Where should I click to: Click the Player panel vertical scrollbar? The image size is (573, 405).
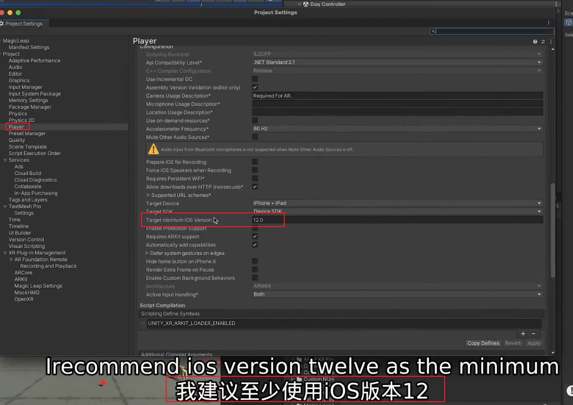(553, 230)
